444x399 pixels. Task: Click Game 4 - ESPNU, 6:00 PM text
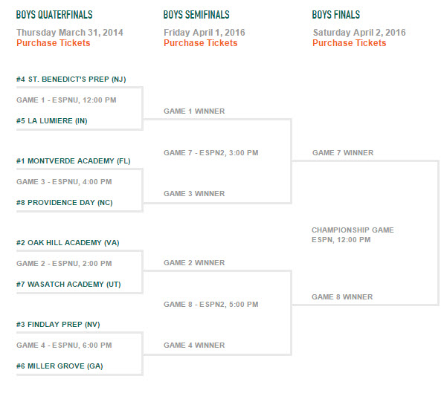click(x=64, y=346)
